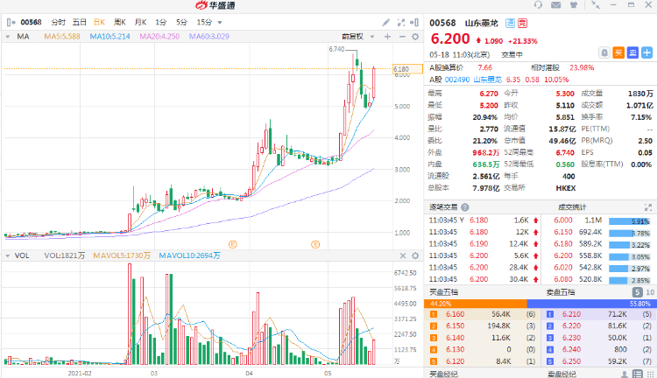The image size is (657, 378).
Task: Click the blue Sell (卖) button
Action: click(x=632, y=52)
